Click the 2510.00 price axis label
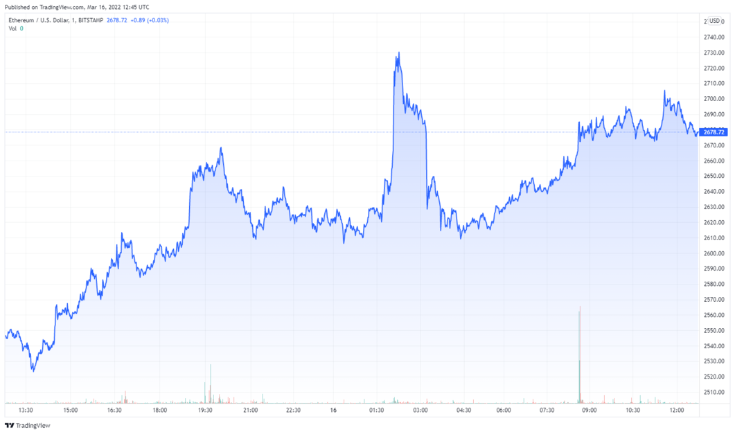Screen dimensions: 735x434 pos(714,392)
